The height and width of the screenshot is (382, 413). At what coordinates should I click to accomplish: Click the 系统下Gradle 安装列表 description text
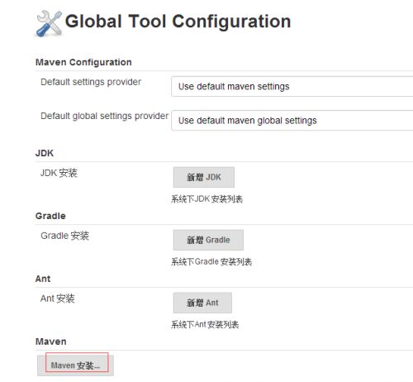[x=211, y=262]
